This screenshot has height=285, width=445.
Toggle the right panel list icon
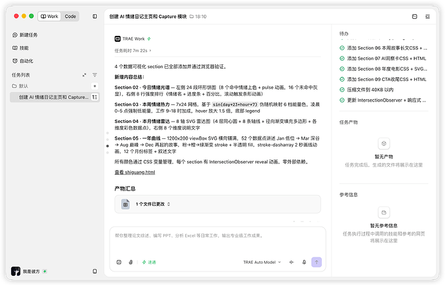(x=428, y=17)
